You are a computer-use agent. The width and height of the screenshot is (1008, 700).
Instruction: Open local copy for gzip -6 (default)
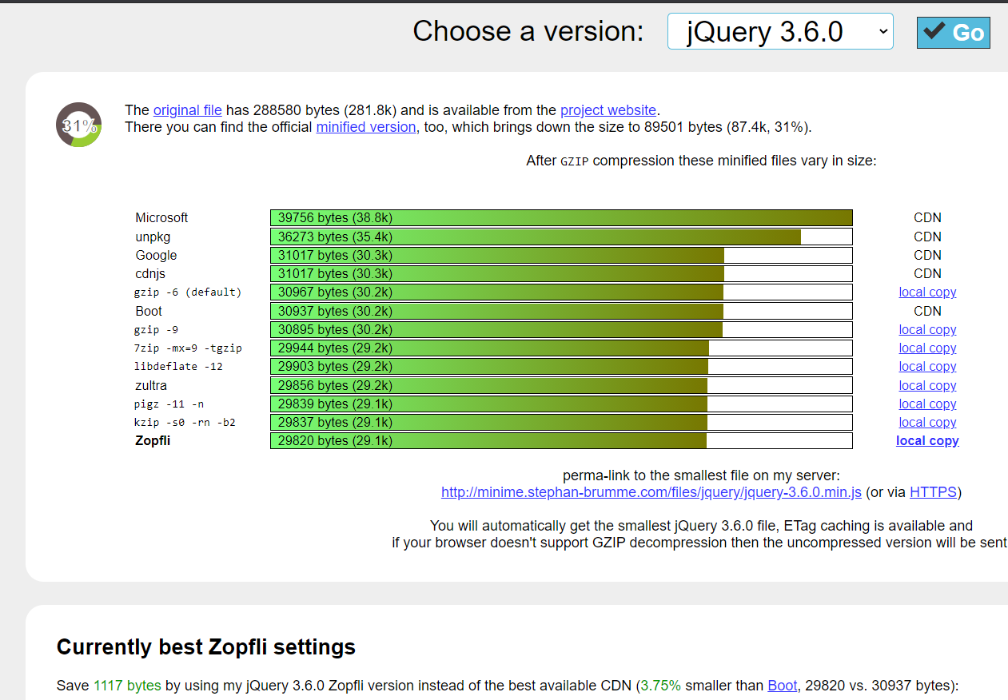(x=927, y=292)
